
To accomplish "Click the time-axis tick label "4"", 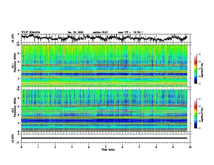I will pyautogui.click(x=89, y=147).
